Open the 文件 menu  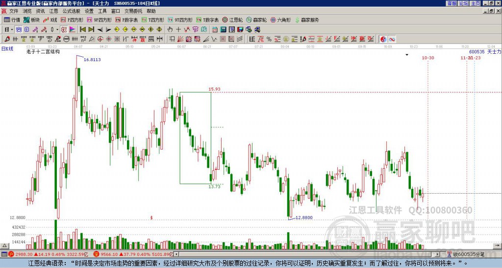tap(14, 11)
